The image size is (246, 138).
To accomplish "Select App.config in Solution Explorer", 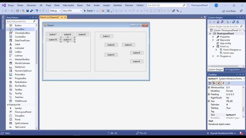I will (225, 43).
